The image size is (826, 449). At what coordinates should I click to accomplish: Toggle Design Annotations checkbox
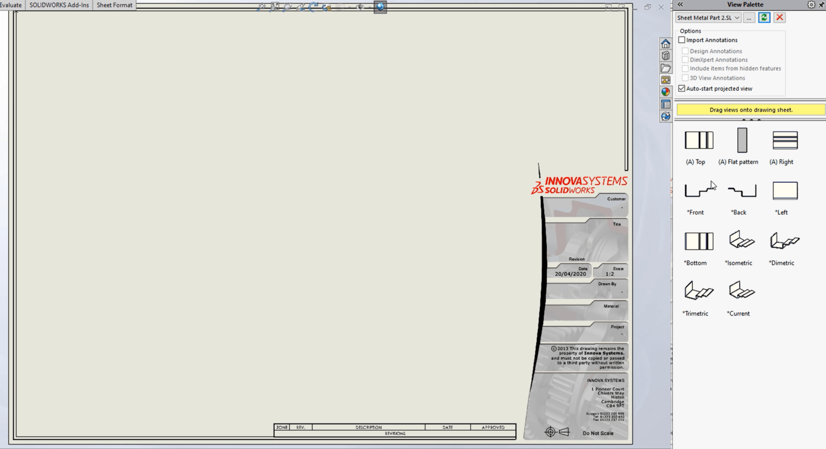coord(685,51)
